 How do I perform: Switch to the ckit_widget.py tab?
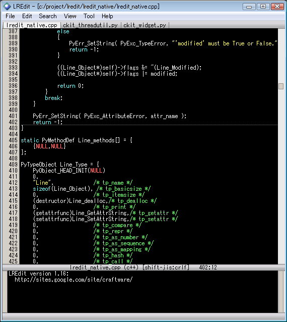pos(145,25)
